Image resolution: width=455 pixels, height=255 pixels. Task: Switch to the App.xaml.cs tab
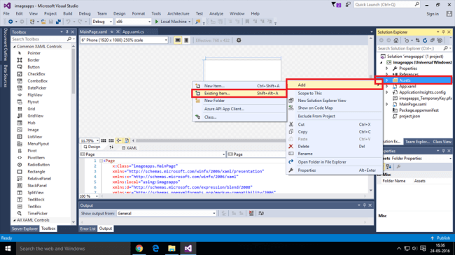point(133,32)
